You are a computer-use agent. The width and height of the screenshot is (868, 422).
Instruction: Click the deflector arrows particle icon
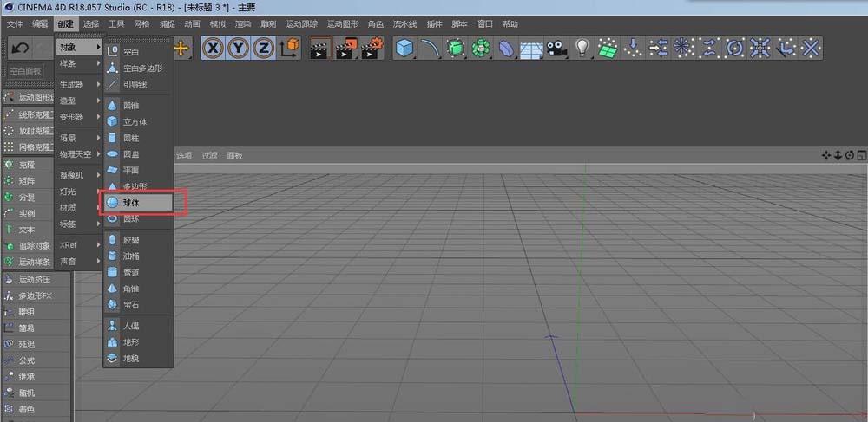click(x=658, y=49)
